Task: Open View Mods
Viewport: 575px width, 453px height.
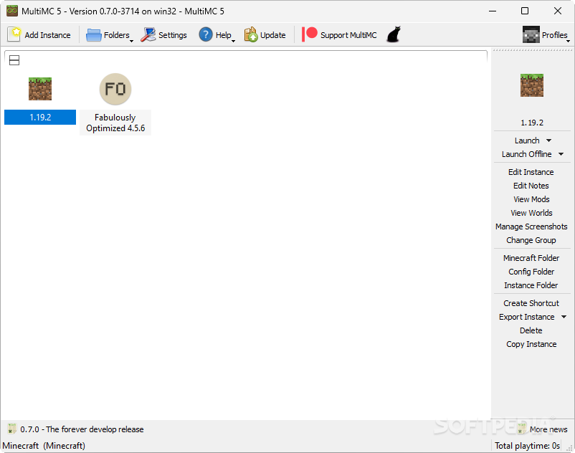Action: [x=531, y=199]
